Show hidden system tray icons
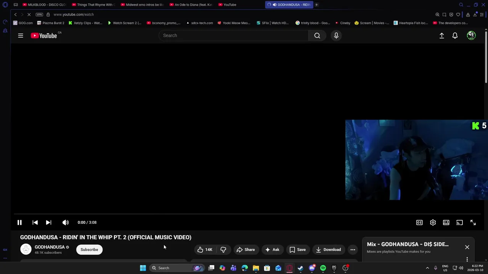The width and height of the screenshot is (488, 274). coord(427,268)
